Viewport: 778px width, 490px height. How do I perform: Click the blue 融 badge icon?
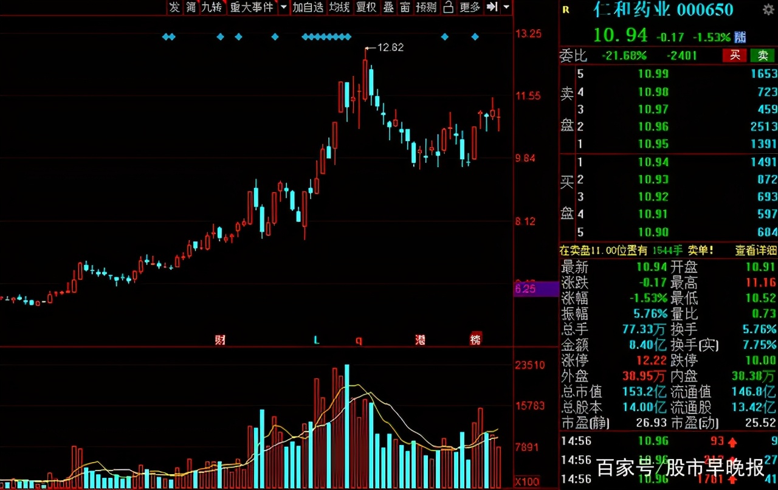tap(740, 37)
